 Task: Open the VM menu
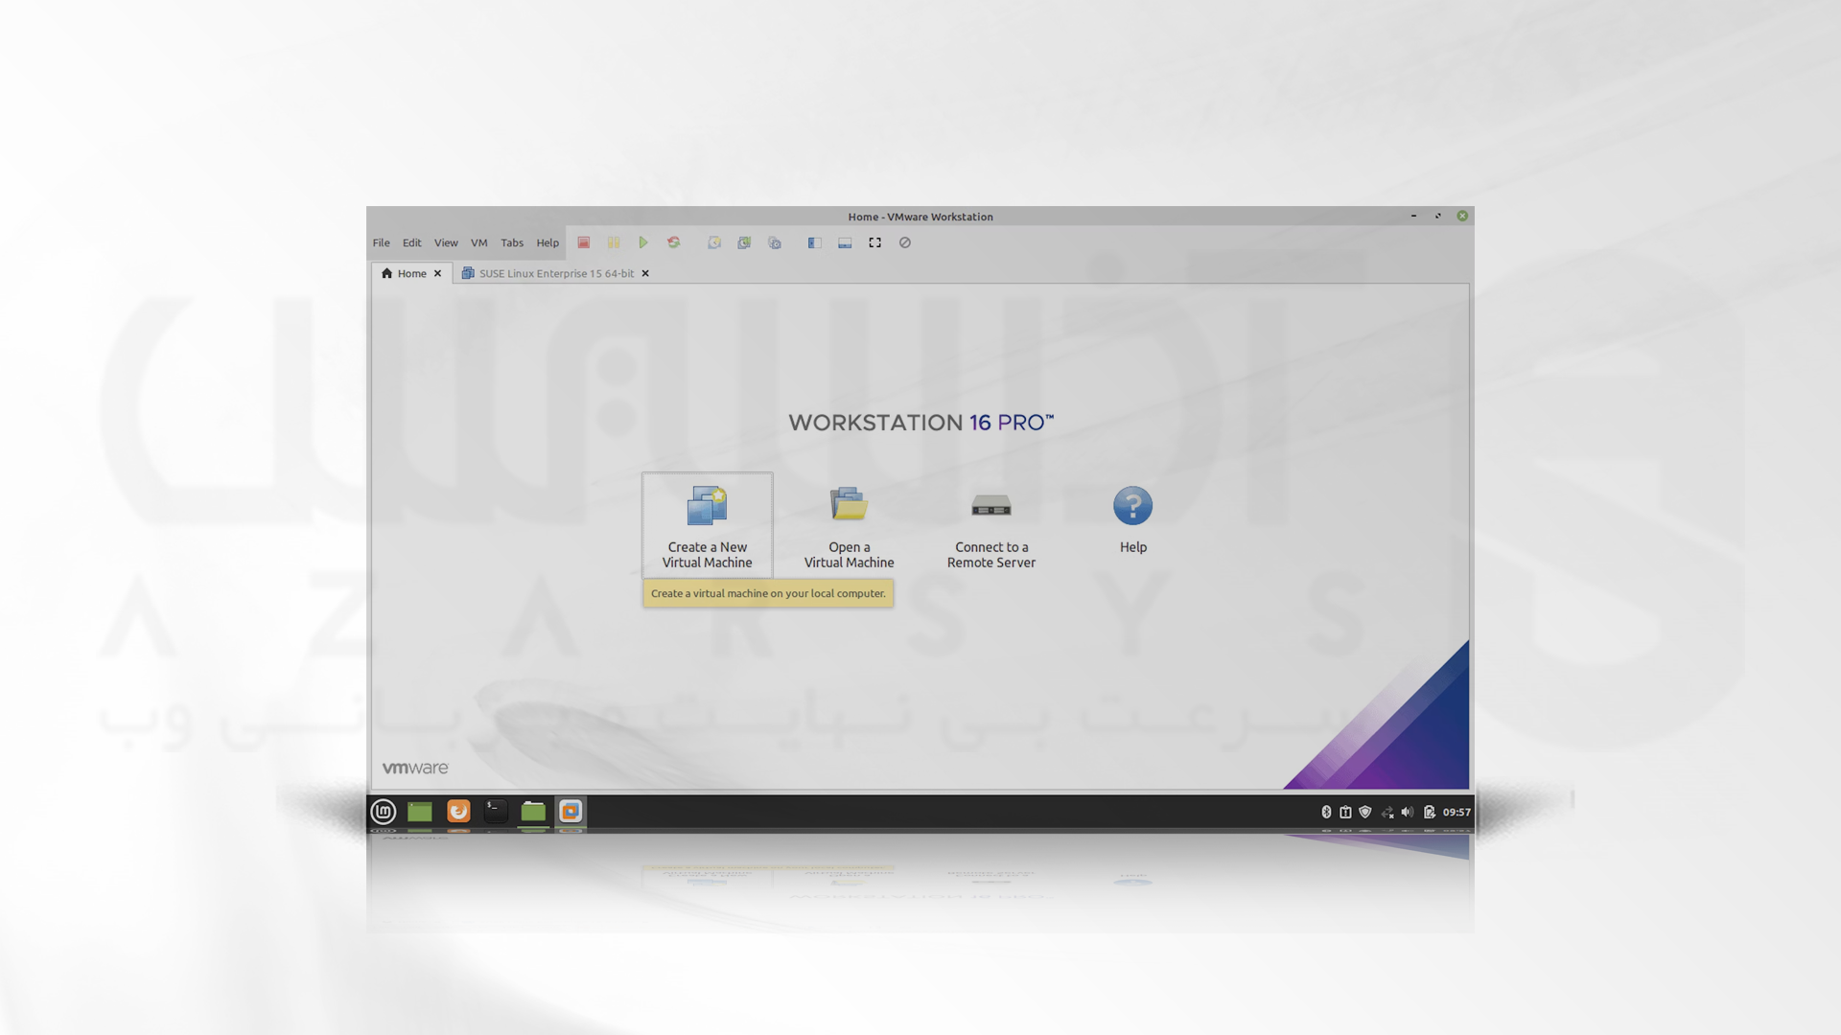point(479,242)
